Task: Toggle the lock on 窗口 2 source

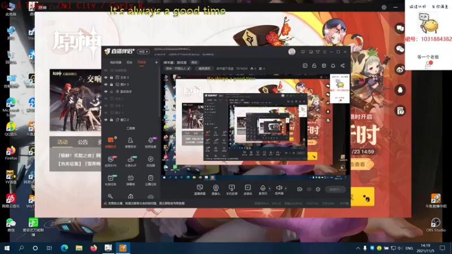Action: click(x=111, y=120)
